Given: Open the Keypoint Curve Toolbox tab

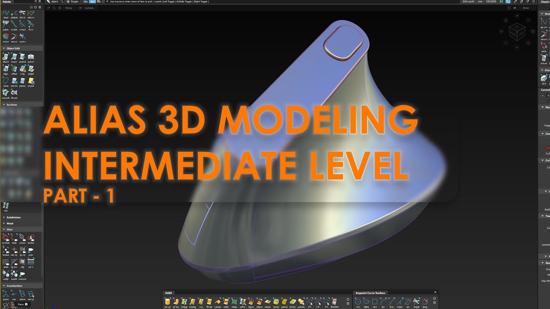Looking at the screenshot, I should tap(370, 293).
